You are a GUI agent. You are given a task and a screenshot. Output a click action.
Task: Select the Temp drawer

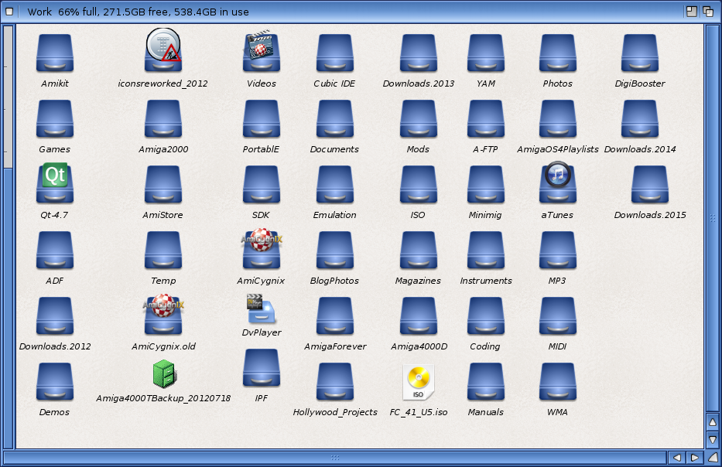click(x=163, y=251)
